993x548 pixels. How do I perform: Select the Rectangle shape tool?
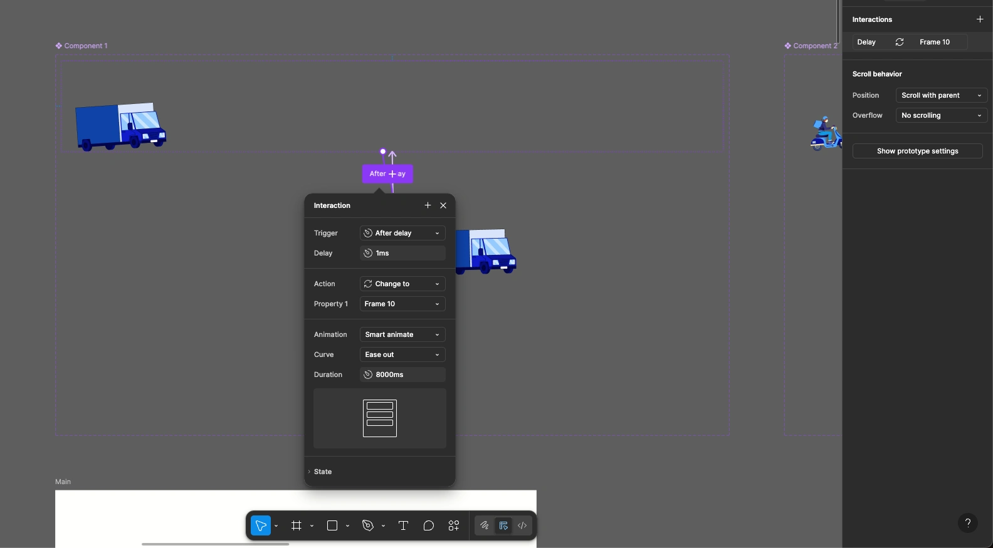332,525
